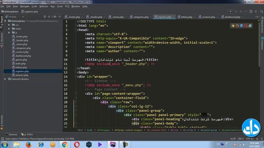Click the listen for debug connections icon
This screenshot has width=264, height=148.
click(251, 12)
